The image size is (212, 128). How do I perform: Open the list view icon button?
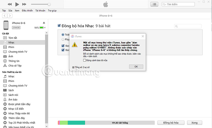pyautogui.click(x=154, y=4)
